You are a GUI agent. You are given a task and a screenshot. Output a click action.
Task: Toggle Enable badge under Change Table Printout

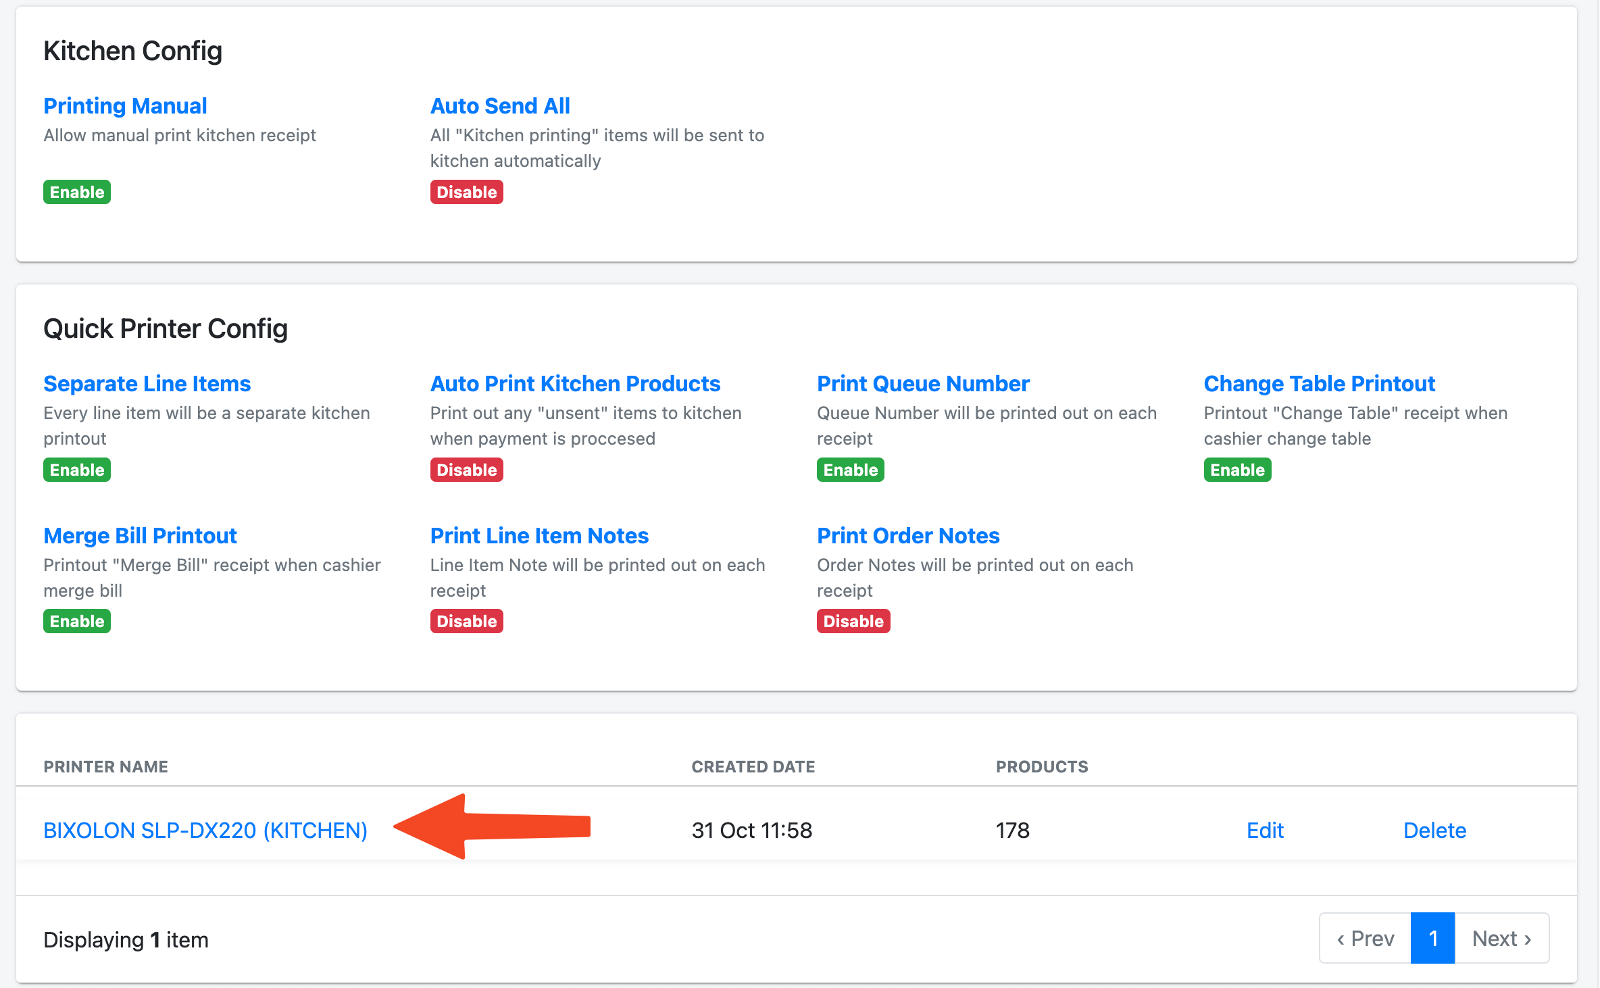(1238, 470)
